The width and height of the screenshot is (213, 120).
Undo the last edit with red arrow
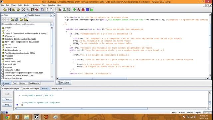pyautogui.click(x=37, y=10)
